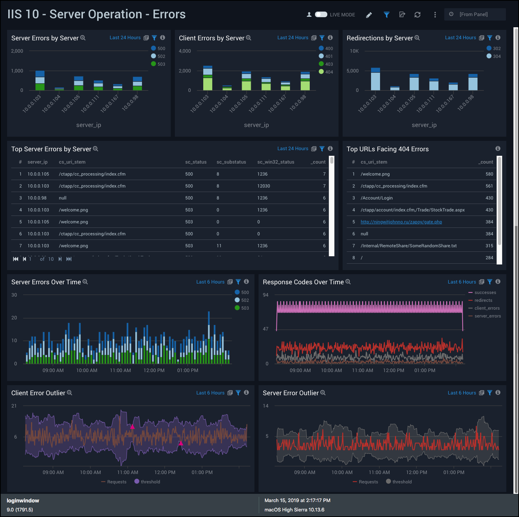519x517 pixels.
Task: Open magnifier on Server Errors by Server
Action: pyautogui.click(x=83, y=38)
